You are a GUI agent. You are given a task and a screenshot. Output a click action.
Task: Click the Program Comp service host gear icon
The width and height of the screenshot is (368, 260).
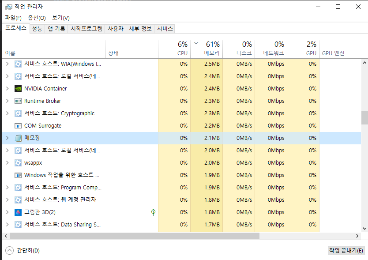tap(18, 188)
